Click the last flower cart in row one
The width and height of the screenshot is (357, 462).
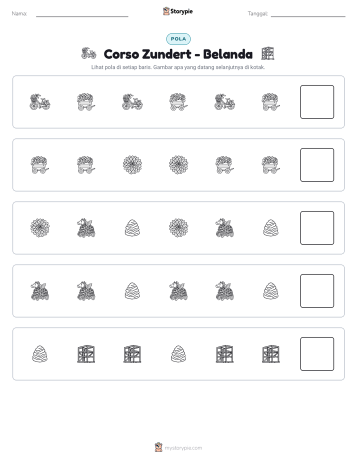point(270,102)
